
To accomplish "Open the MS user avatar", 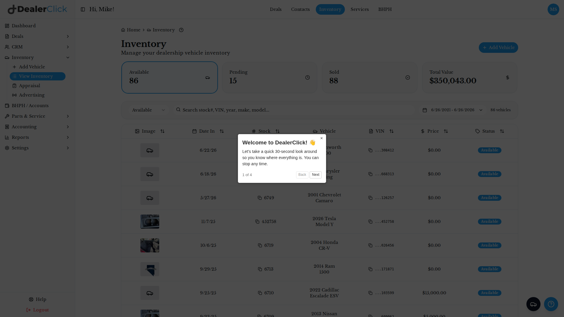I will [553, 9].
